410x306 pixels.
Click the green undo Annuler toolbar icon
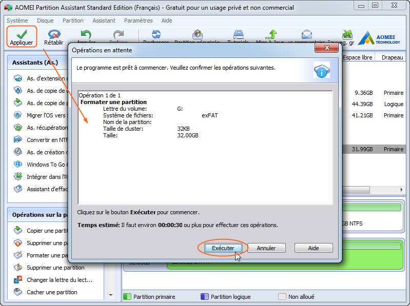[86, 34]
